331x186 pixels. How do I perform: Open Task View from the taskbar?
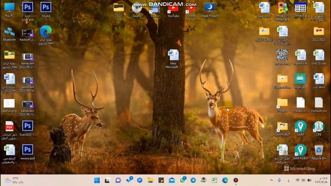click(108, 180)
